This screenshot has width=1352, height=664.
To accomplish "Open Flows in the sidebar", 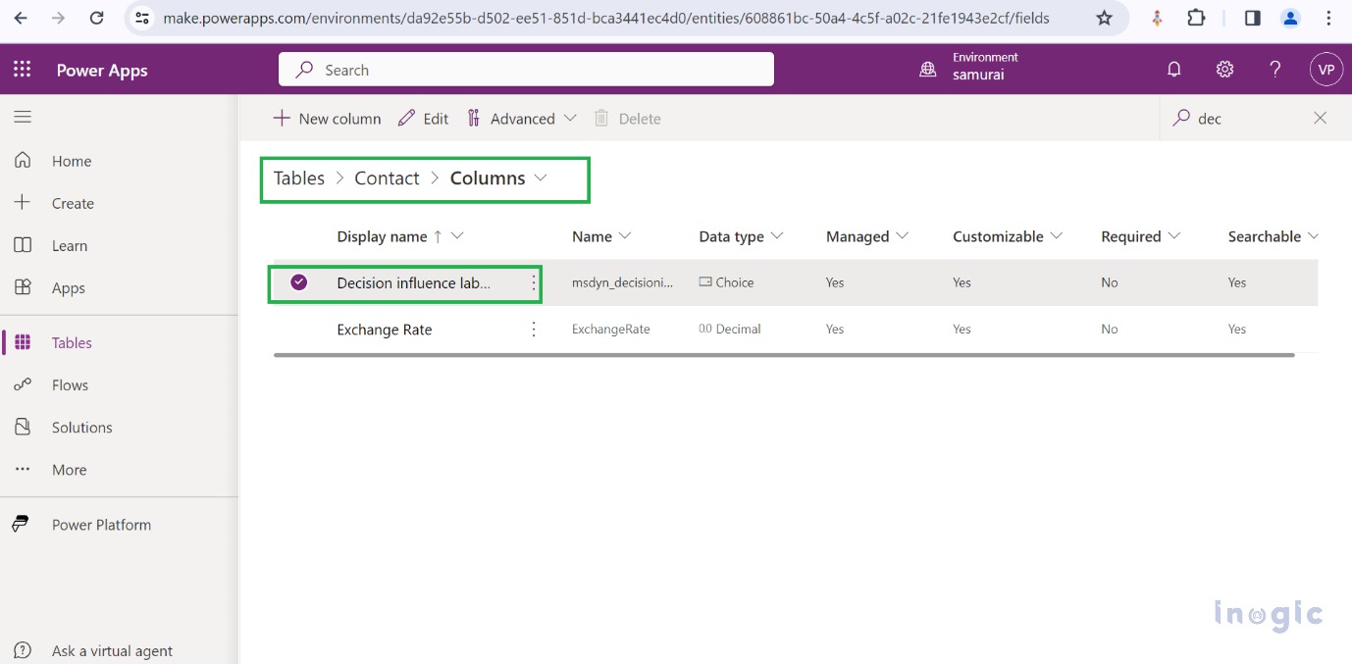I will [x=70, y=384].
